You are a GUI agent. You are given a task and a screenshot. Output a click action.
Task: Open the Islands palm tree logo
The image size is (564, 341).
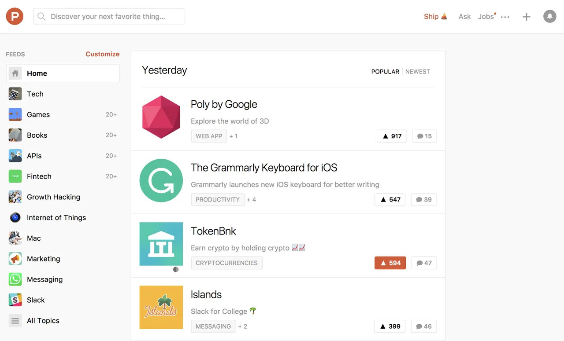161,307
